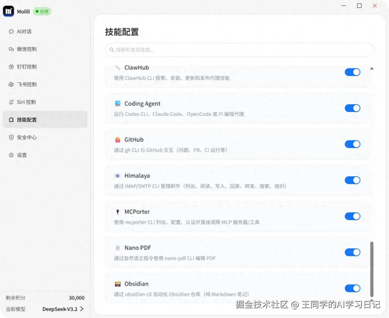
Task: Toggle the GitHub skill switch
Action: pos(352,144)
